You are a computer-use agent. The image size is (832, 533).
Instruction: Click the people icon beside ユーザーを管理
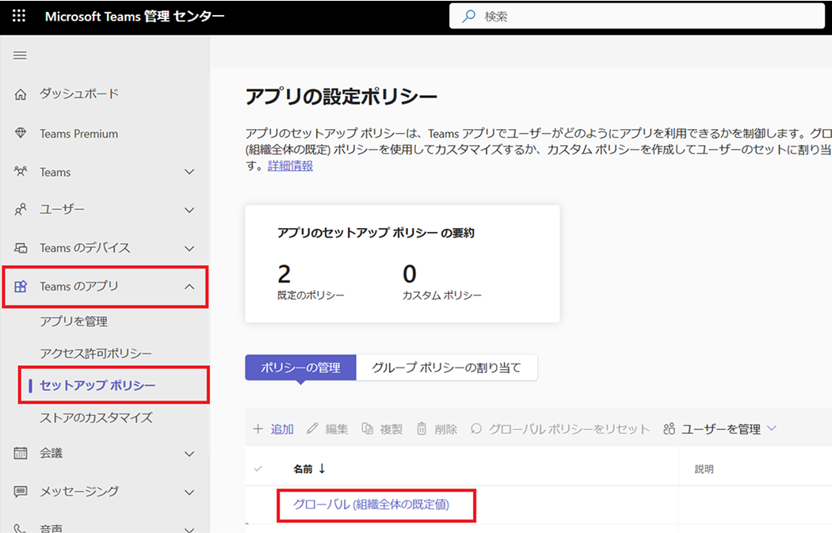[669, 428]
